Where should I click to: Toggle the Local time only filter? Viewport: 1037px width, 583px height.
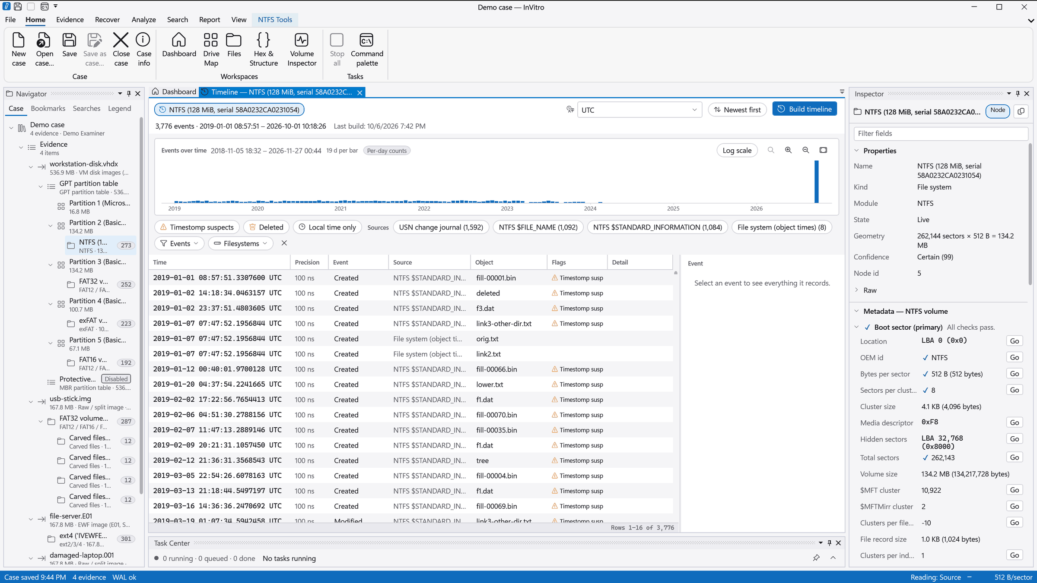[x=327, y=227]
